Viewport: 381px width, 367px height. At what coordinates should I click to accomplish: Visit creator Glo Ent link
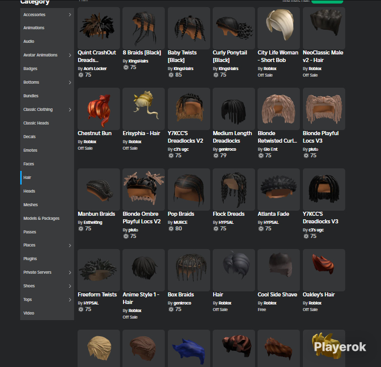tap(271, 149)
